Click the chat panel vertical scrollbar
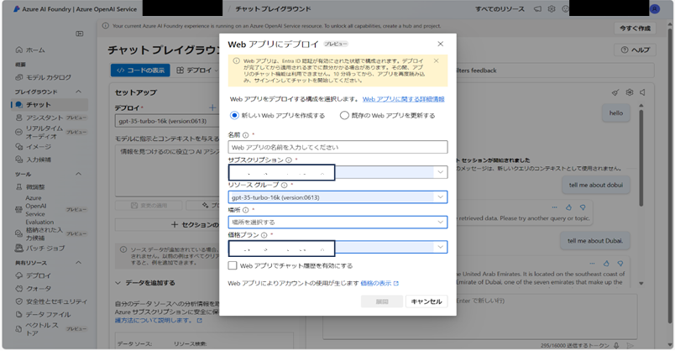This screenshot has height=351, width=675. (x=641, y=159)
